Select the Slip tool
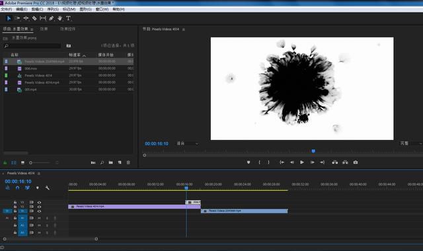This screenshot has width=423, height=251. point(43,18)
